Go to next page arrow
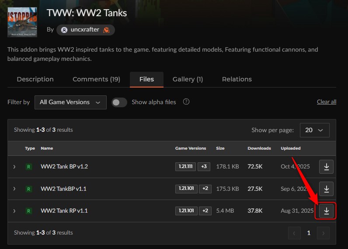The height and width of the screenshot is (249, 348). point(323,233)
